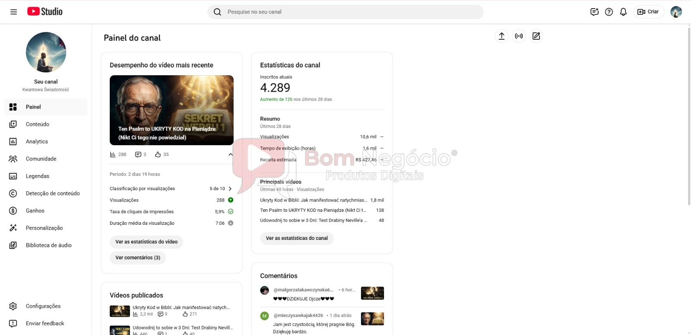Screen dimensions: 691x335
Task: Open Biblioteca de áudio in sidebar
Action: 46,245
